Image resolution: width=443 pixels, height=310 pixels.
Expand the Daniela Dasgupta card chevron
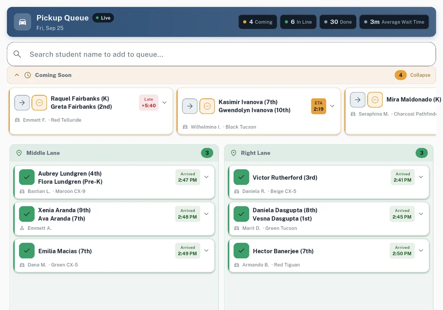(421, 214)
